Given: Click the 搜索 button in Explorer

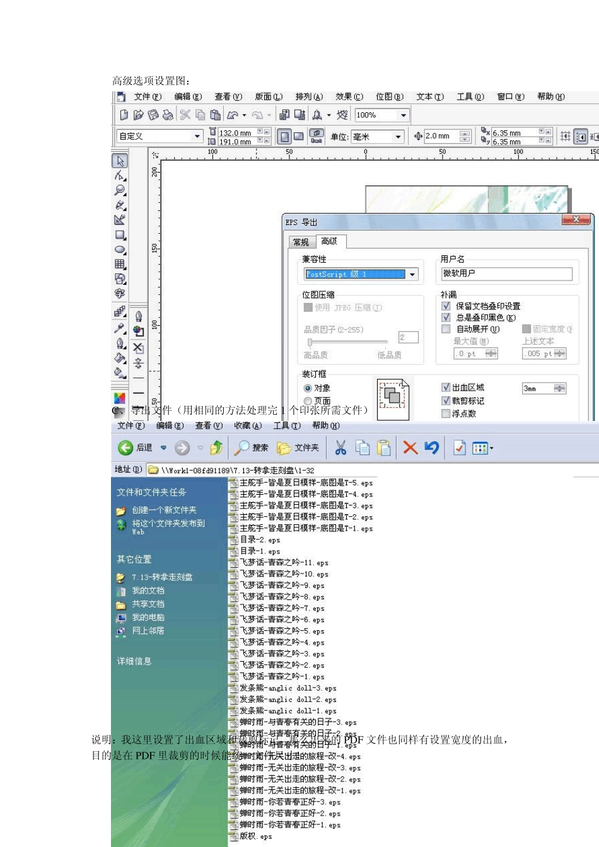Looking at the screenshot, I should point(252,447).
